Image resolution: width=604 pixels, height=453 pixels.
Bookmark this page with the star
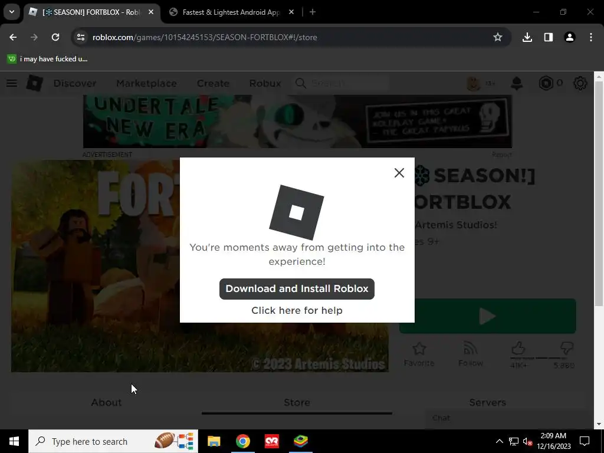498,37
